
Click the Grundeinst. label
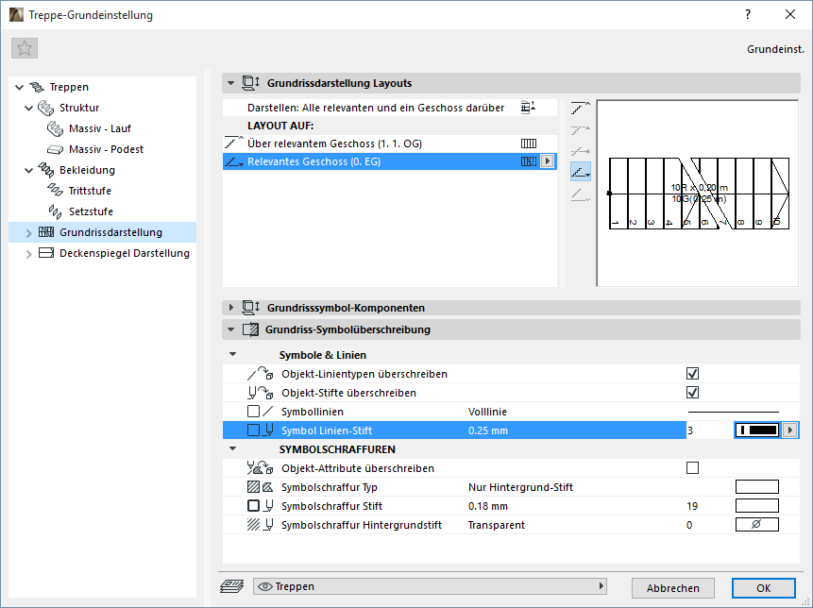pyautogui.click(x=775, y=49)
